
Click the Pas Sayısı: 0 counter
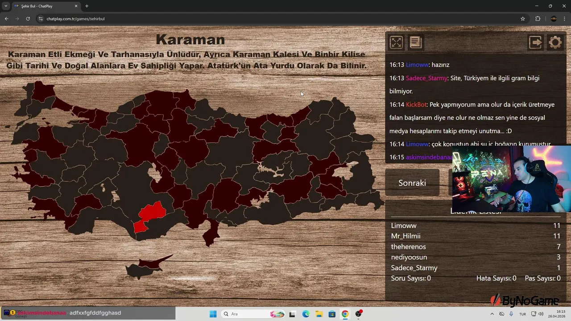tap(543, 278)
